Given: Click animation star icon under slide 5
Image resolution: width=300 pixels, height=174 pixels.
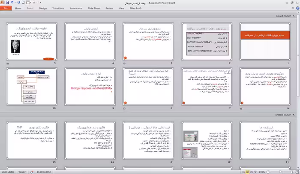Looking at the screenshot, I should pyautogui.click(x=8, y=64).
